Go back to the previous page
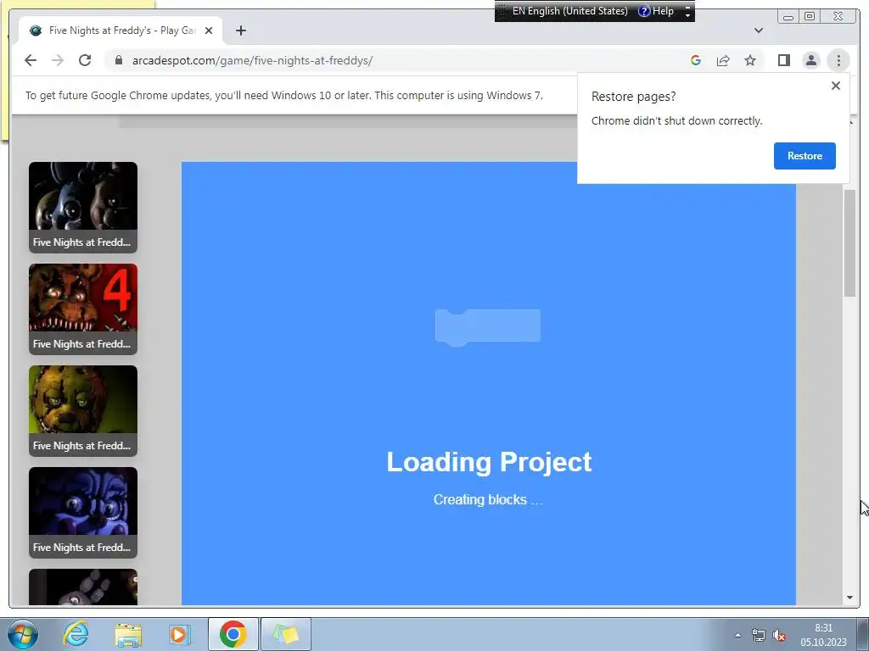This screenshot has width=869, height=651. point(31,60)
